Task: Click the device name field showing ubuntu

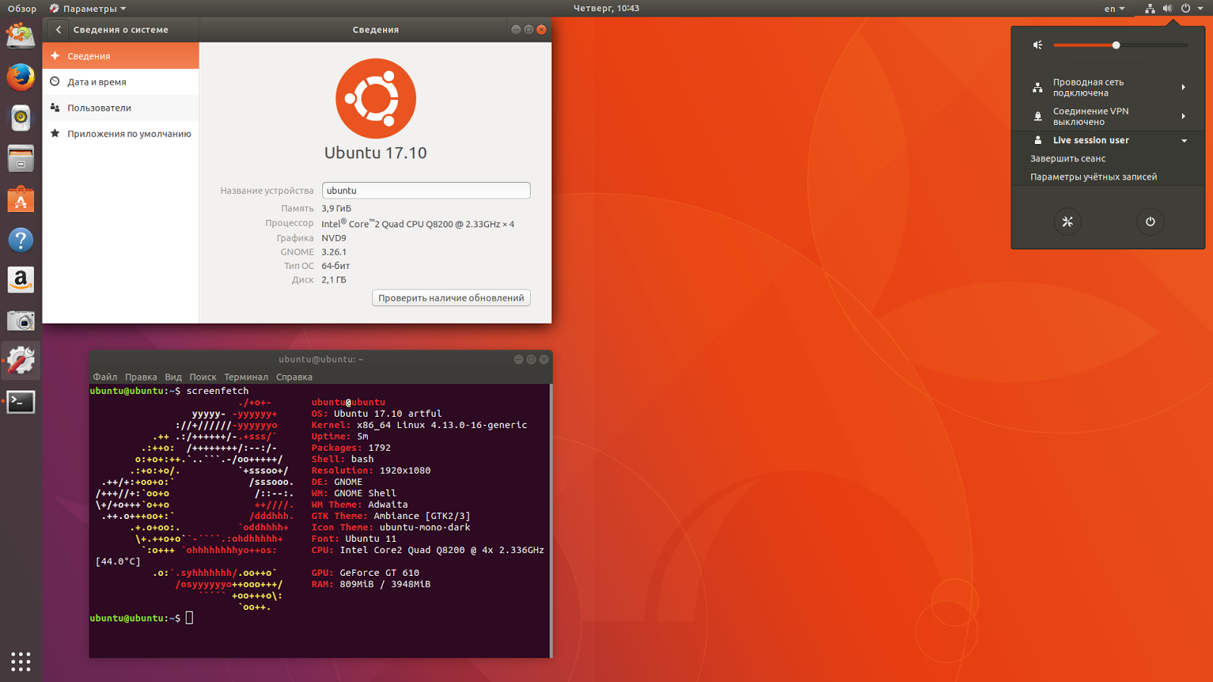Action: [x=425, y=190]
